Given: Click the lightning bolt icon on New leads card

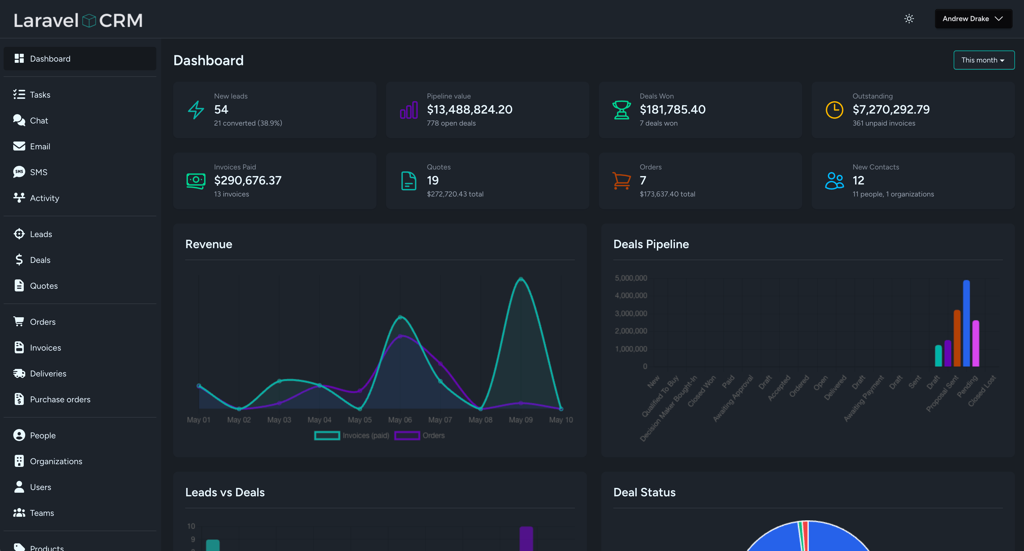Looking at the screenshot, I should [196, 110].
